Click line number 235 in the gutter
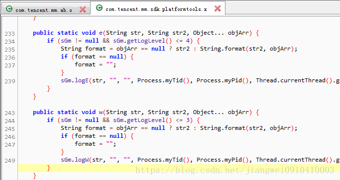This screenshot has width=340, height=180. (10, 50)
